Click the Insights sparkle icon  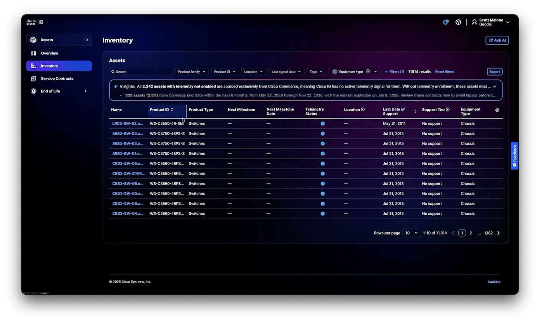116,87
